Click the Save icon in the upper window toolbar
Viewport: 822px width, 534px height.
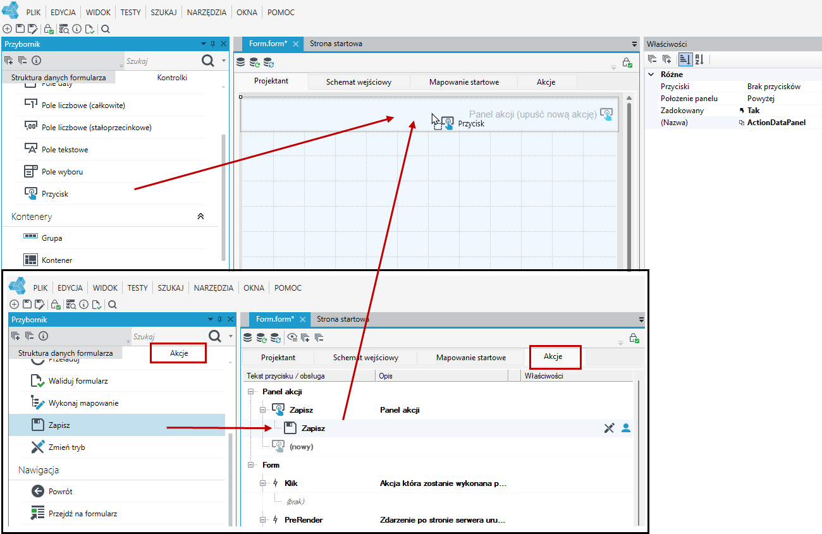click(20, 28)
